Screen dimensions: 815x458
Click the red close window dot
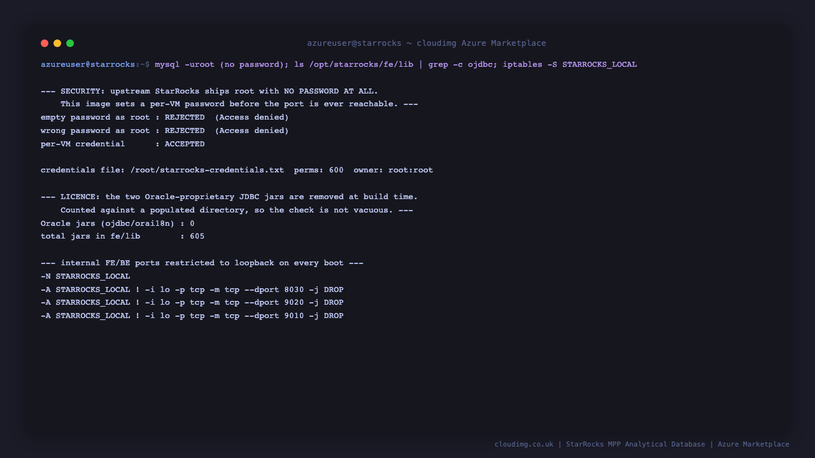coord(45,43)
